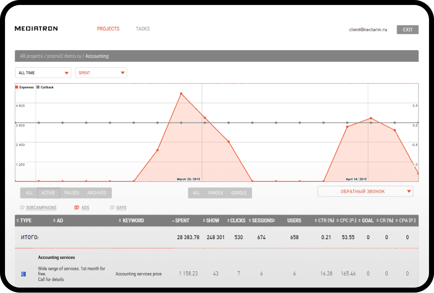The width and height of the screenshot is (434, 293).
Task: Show only Yandex campaigns
Action: click(215, 193)
